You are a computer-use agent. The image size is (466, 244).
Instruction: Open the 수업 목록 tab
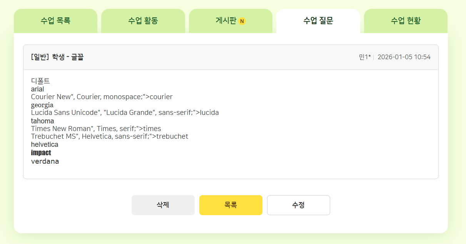pos(55,21)
